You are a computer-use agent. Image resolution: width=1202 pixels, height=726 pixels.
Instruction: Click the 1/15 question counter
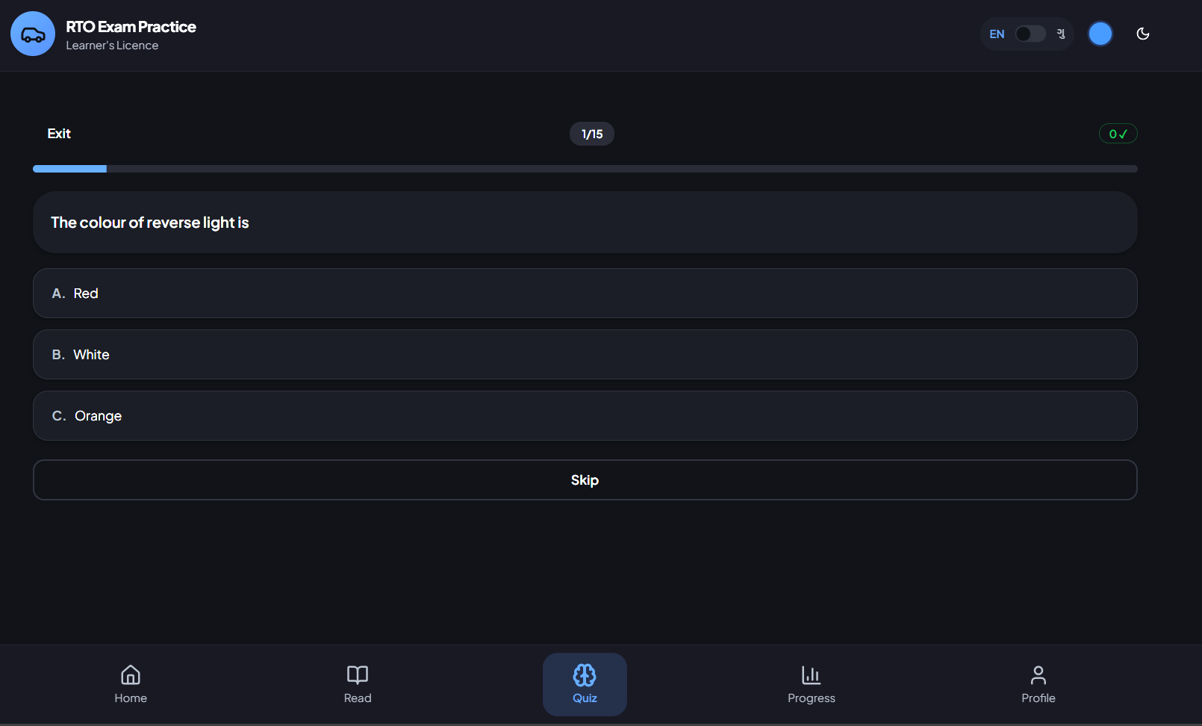coord(592,134)
